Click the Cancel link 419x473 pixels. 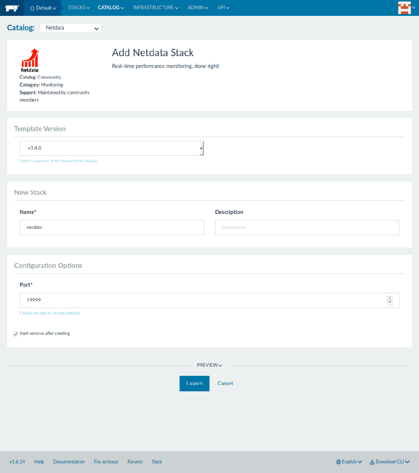coord(225,384)
